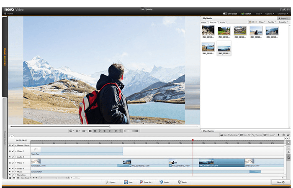Viewport: 293px width, 188px height.
Task: Select the arrow standard tool in timeline
Action: (289, 142)
